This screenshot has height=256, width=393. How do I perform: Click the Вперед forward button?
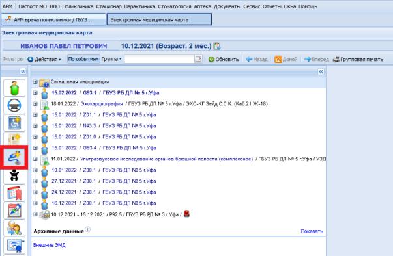[x=316, y=59]
